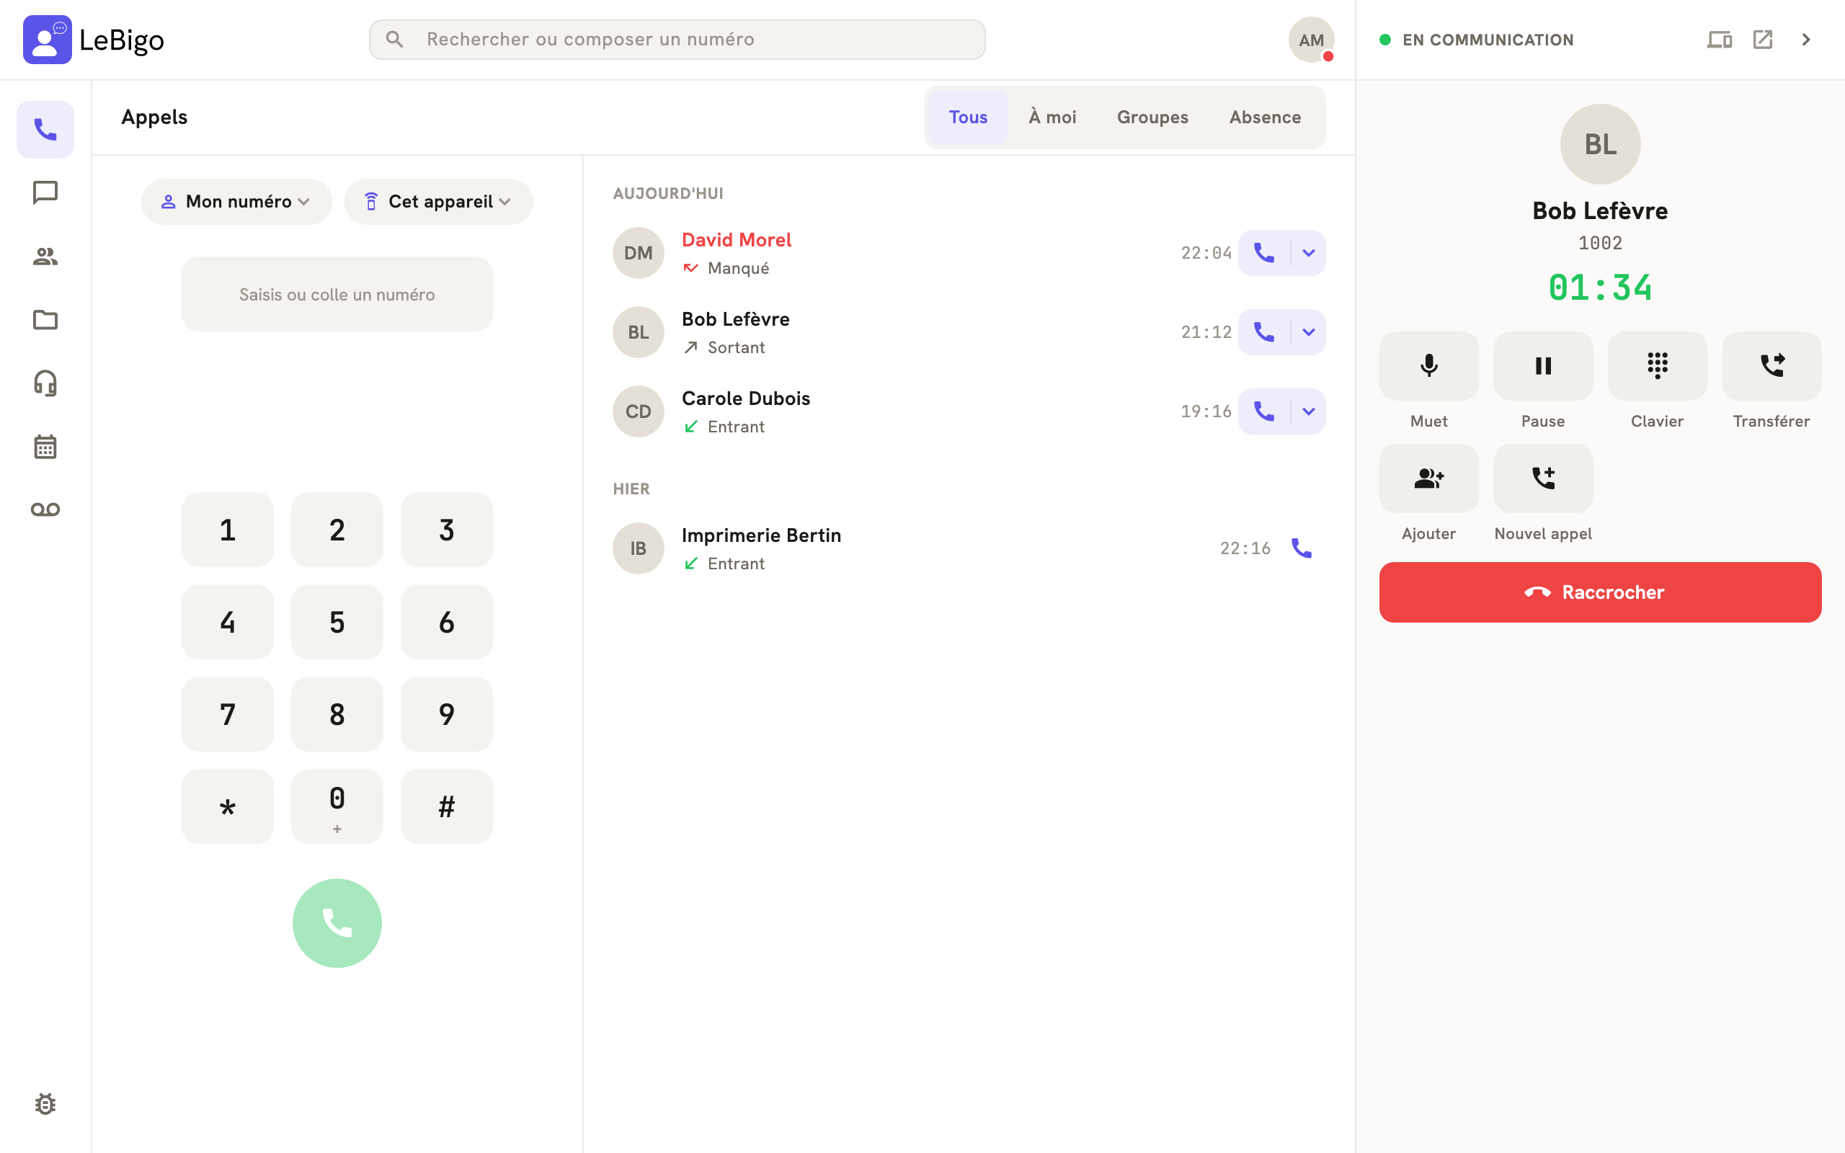Call Imprimerie Bertin from history
This screenshot has height=1153, width=1845.
coord(1302,548)
